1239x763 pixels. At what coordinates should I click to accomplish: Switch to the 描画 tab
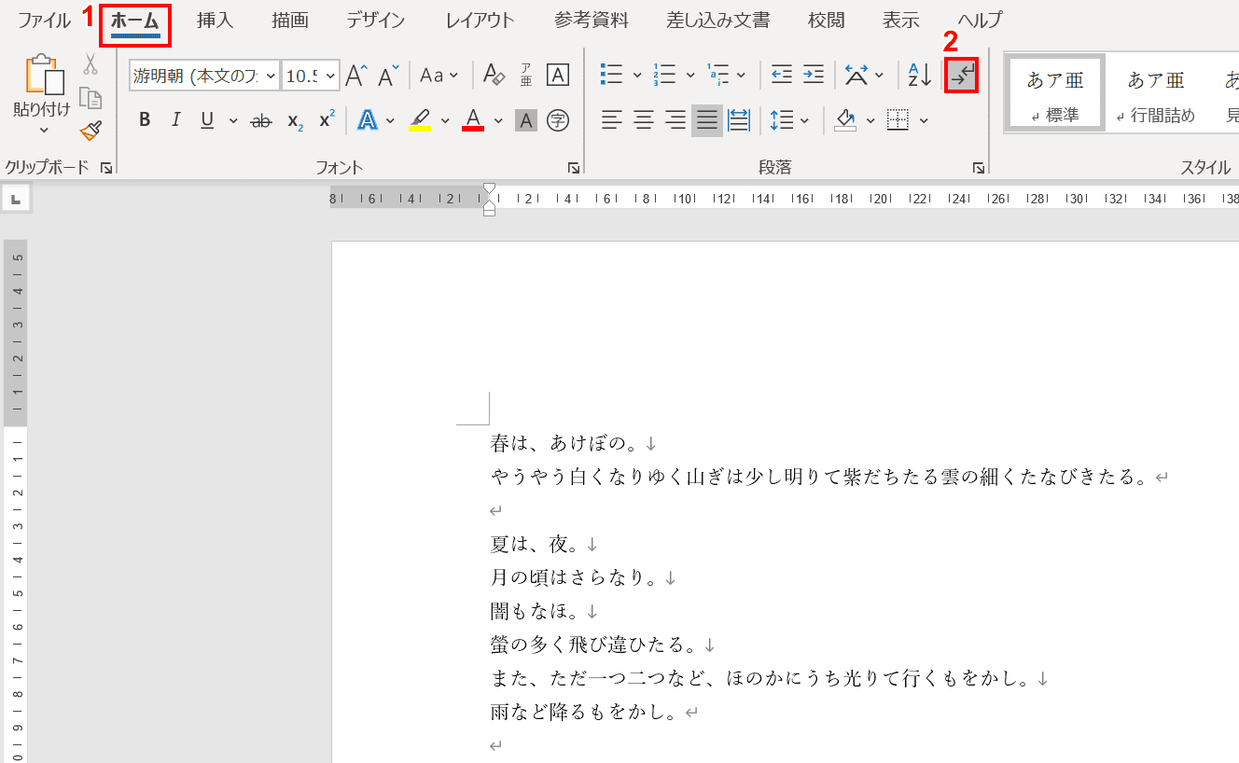pos(290,20)
